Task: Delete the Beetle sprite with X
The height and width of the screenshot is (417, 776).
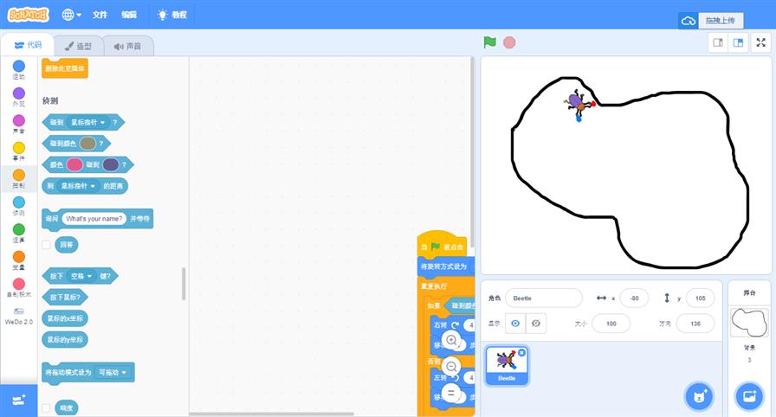Action: point(521,353)
